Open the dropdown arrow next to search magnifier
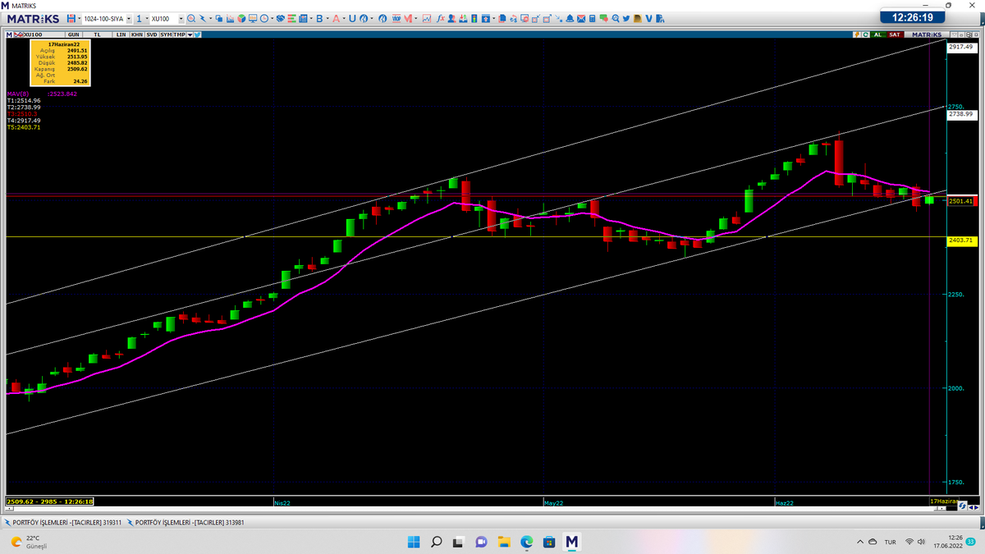The image size is (985, 554). click(211, 18)
